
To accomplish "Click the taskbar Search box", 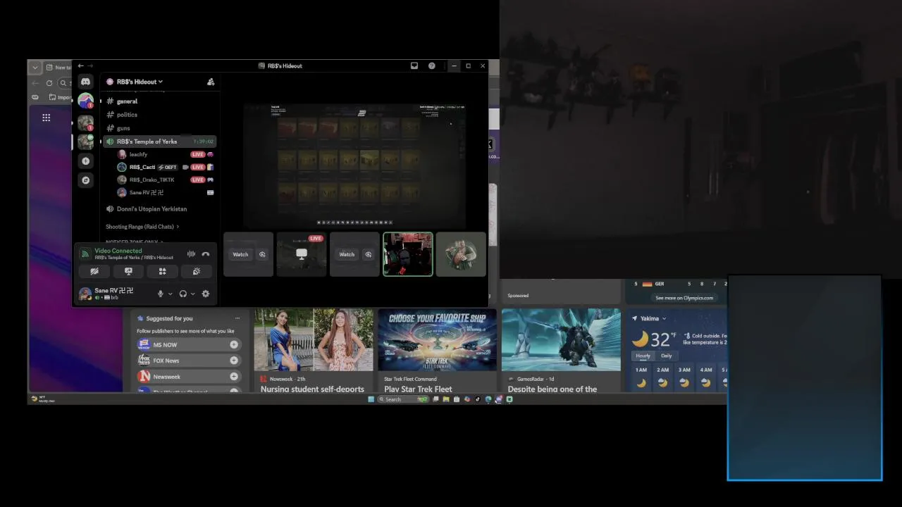I will pos(404,399).
